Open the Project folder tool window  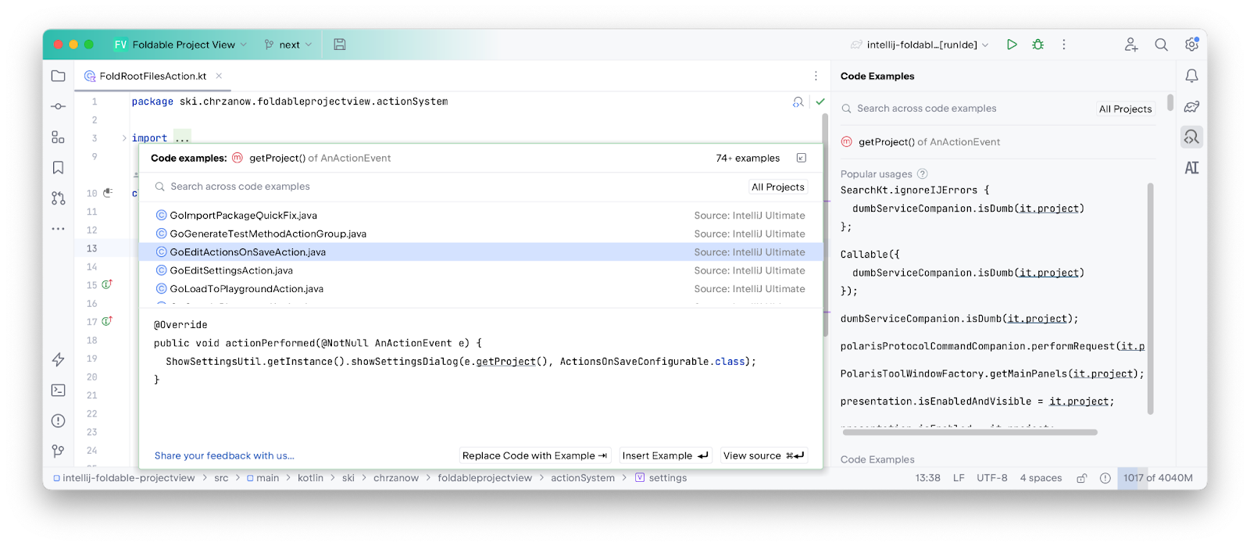[x=58, y=76]
